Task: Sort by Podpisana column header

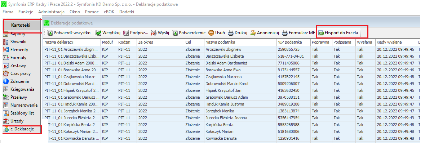Action: tap(344, 43)
